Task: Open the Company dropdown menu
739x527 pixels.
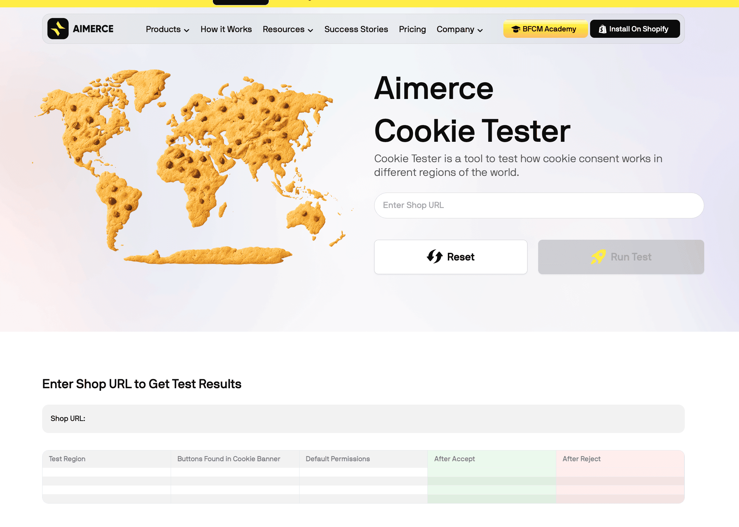Action: point(460,29)
